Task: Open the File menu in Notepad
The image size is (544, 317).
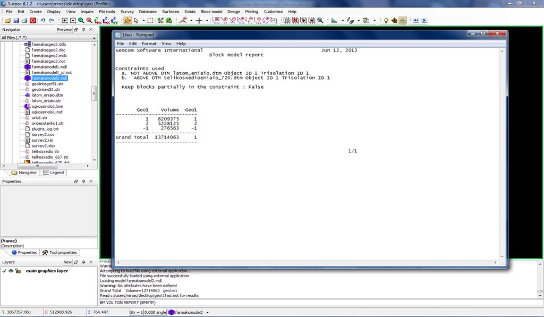Action: pos(121,44)
